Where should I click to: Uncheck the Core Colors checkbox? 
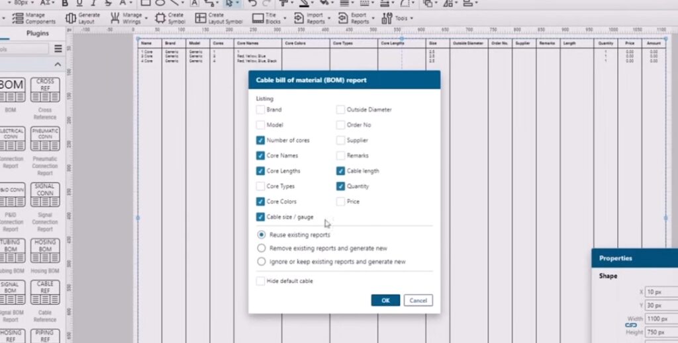point(261,202)
